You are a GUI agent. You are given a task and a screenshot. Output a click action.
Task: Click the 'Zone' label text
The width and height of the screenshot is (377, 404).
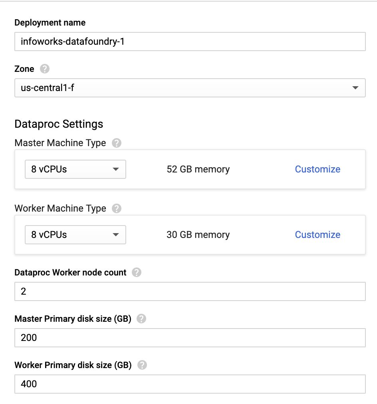pos(24,69)
